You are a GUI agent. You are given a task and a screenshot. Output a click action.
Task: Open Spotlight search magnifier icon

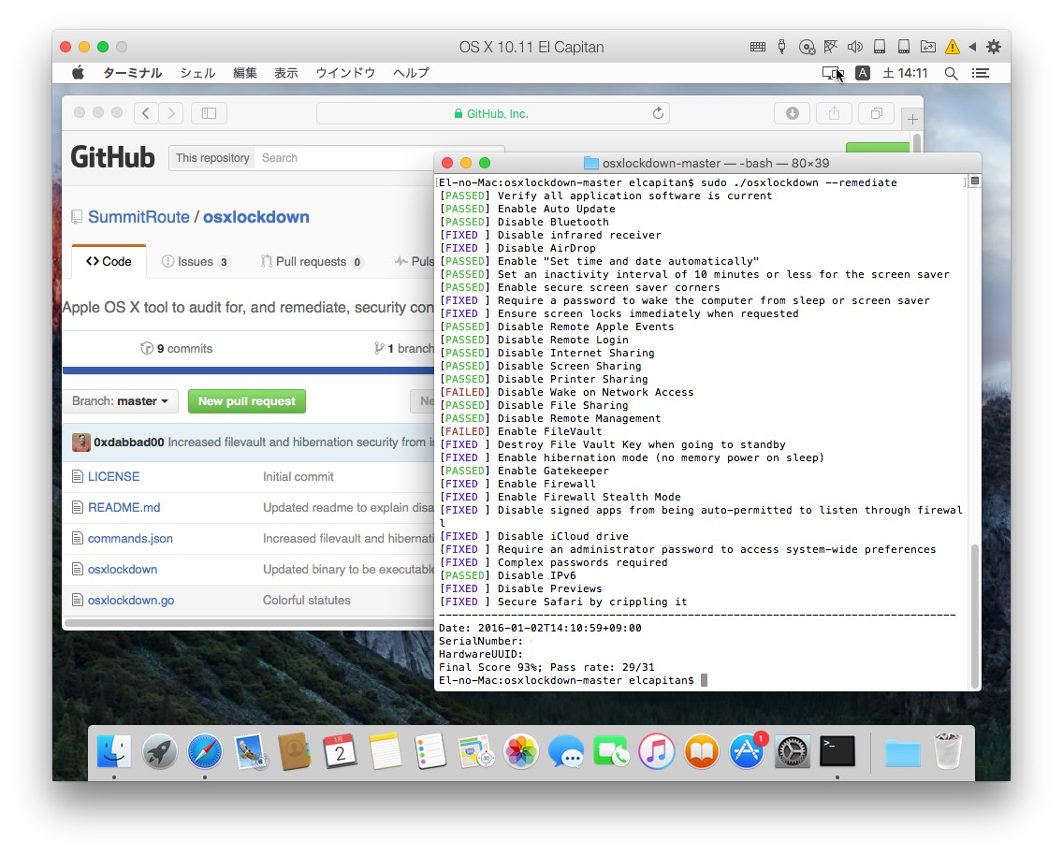click(951, 73)
